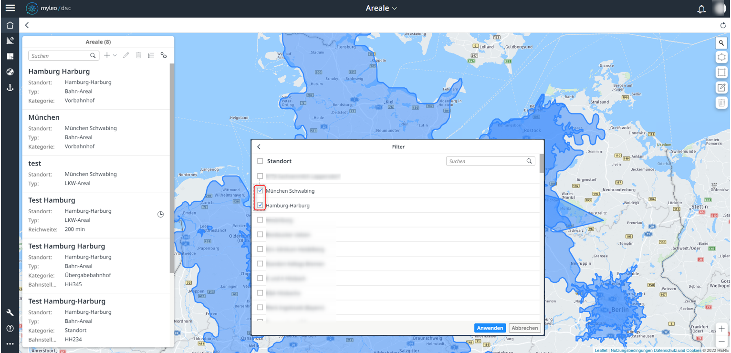Check the blurred box above München Schwabing

coord(260,176)
